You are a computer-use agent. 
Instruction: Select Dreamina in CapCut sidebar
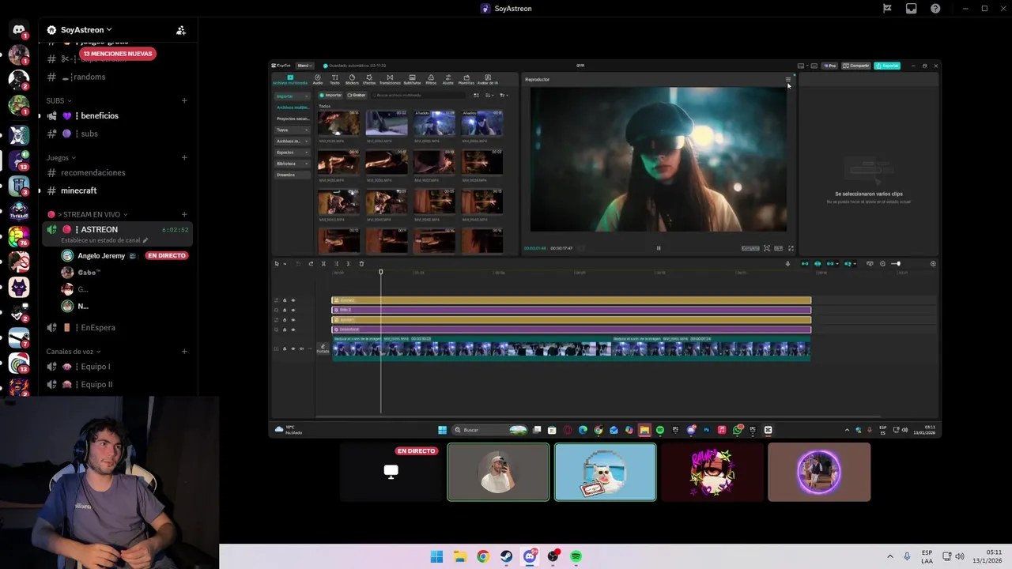pyautogui.click(x=293, y=175)
